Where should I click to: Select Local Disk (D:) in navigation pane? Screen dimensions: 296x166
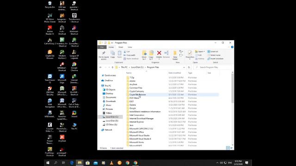click(111, 121)
